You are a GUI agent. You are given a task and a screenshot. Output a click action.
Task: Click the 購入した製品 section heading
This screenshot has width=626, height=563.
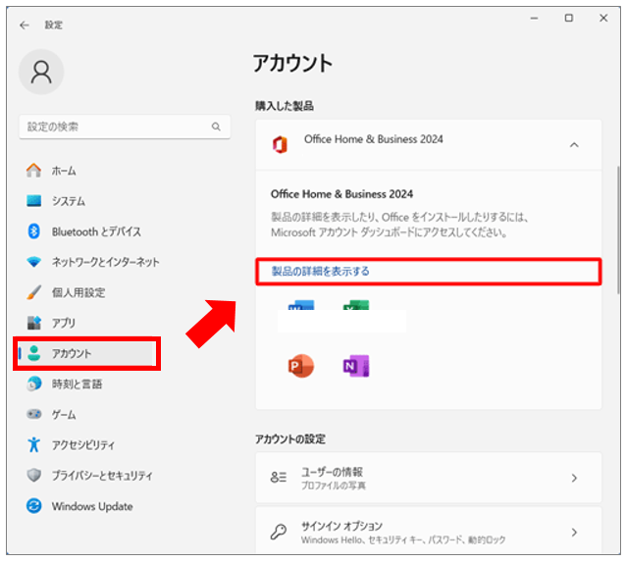click(285, 106)
